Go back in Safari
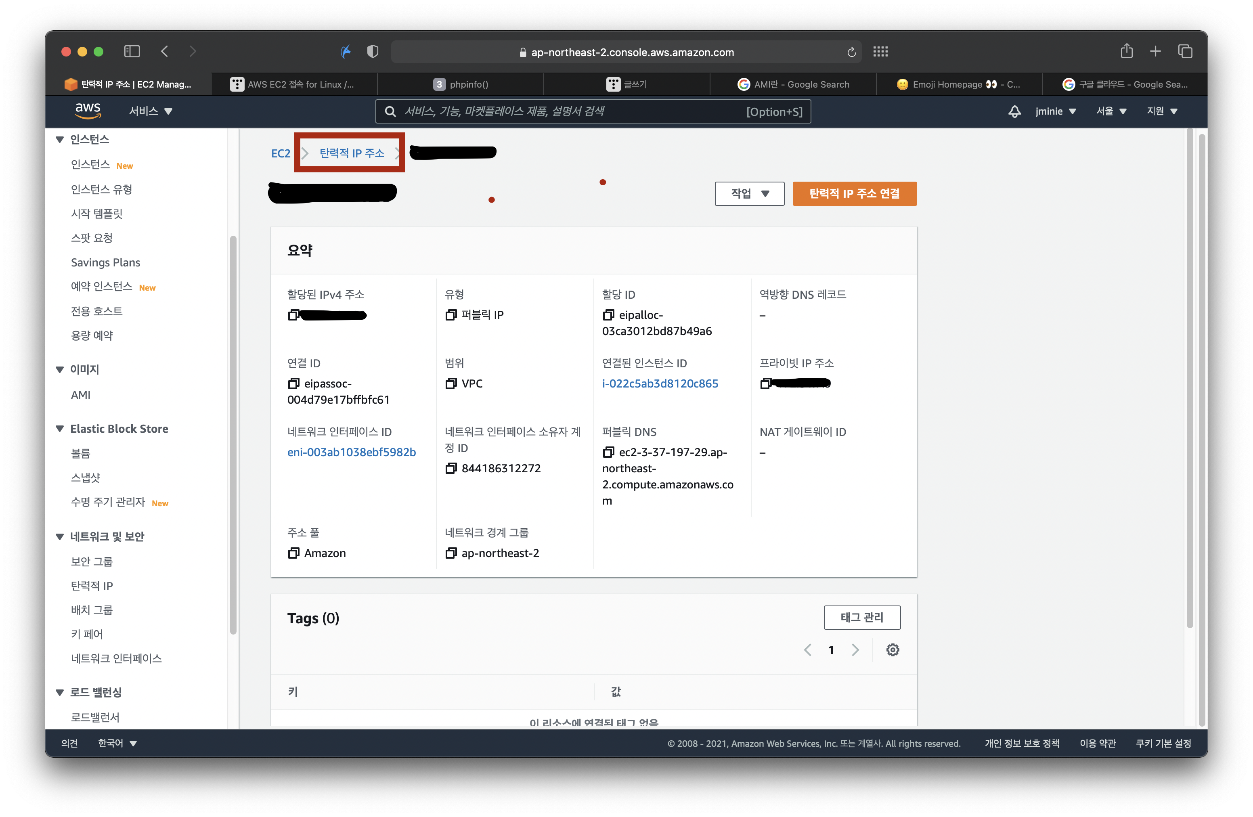The width and height of the screenshot is (1253, 817). tap(164, 51)
